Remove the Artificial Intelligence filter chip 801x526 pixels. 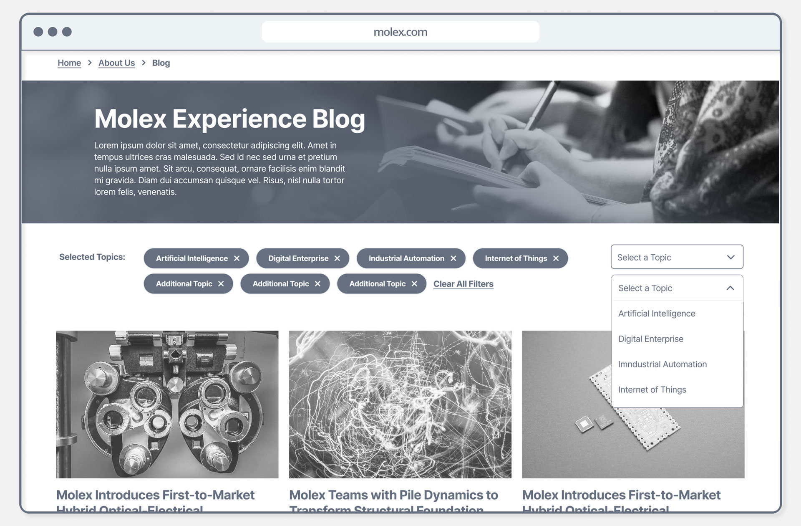coord(237,258)
